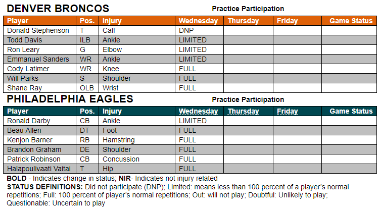The width and height of the screenshot is (380, 210).
Task: Click the DNP status for Stephenson
Action: click(x=186, y=30)
